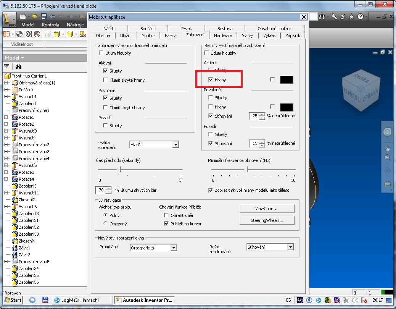Enable Tlumit skryté hrany under Aktivní
The width and height of the screenshot is (396, 309).
point(105,80)
